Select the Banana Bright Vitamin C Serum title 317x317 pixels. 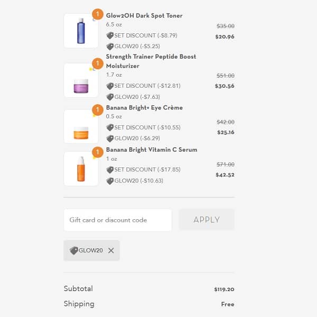152,150
